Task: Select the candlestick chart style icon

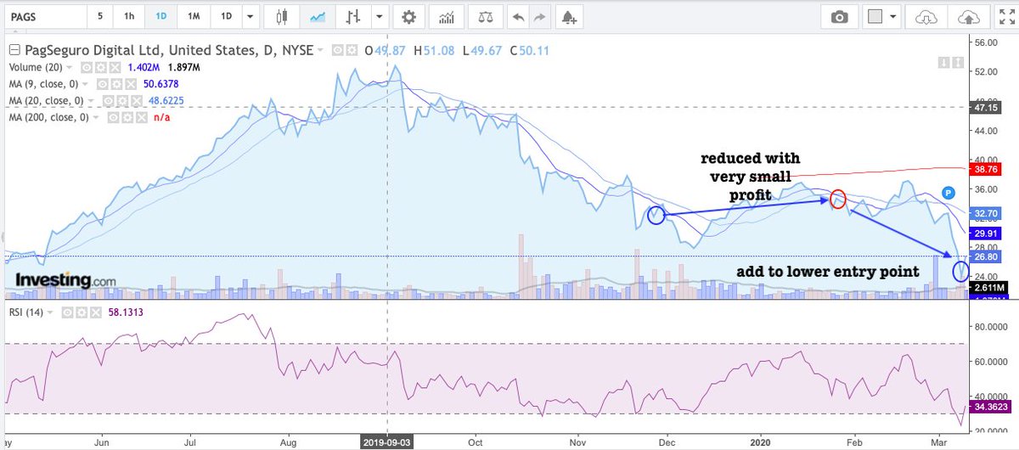Action: coord(283,16)
